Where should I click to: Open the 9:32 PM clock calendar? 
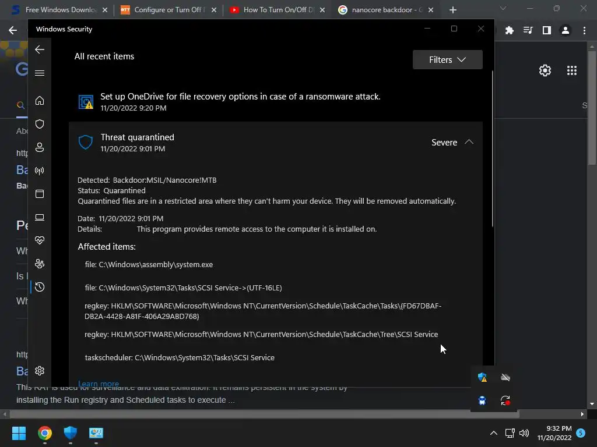click(554, 433)
